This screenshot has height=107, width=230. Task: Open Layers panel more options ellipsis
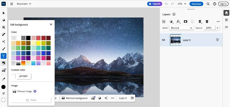click(x=218, y=22)
